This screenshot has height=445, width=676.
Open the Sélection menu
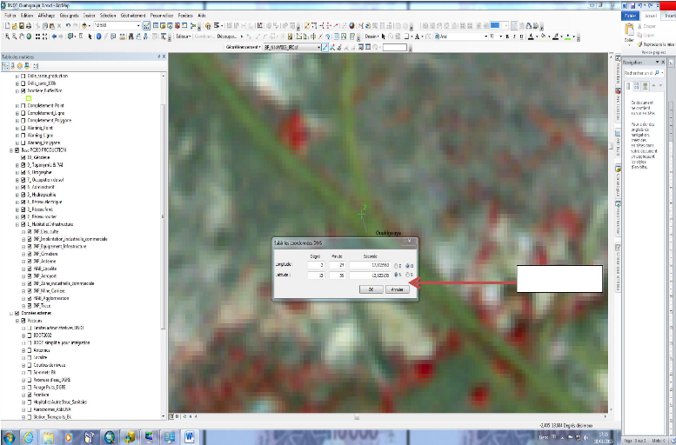pyautogui.click(x=108, y=16)
